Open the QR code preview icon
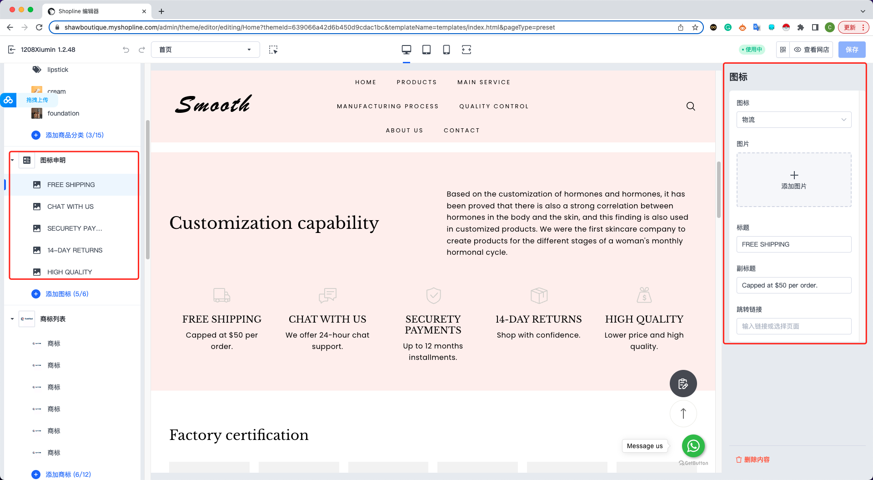The height and width of the screenshot is (480, 873). click(x=783, y=50)
